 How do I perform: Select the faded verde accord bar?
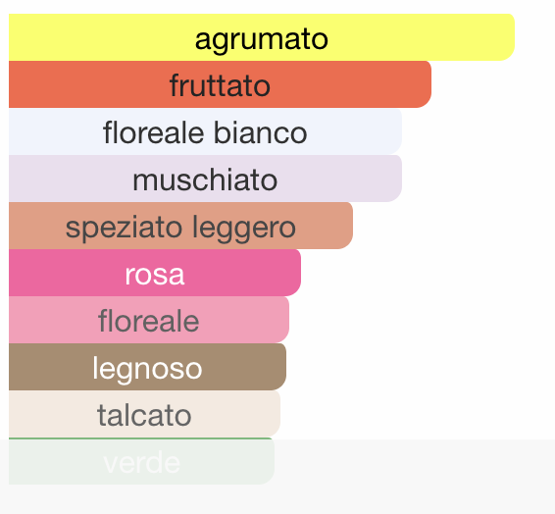pos(141,461)
